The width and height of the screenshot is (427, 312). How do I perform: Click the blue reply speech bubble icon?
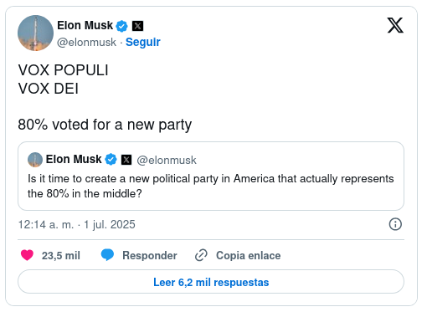(x=107, y=255)
